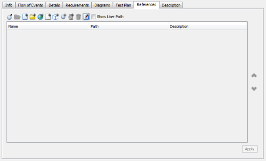The height and width of the screenshot is (161, 266).
Task: Click the open reference icon with arrow
Action: click(10, 17)
